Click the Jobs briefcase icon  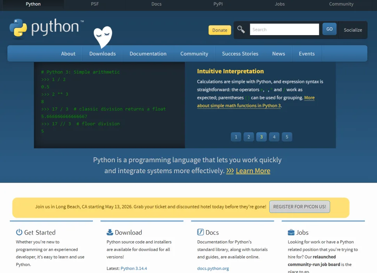291,232
